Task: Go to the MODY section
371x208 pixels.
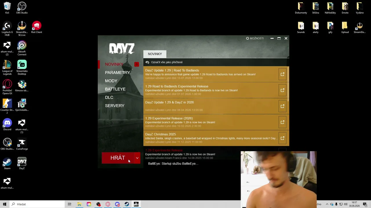Action: pos(111,81)
